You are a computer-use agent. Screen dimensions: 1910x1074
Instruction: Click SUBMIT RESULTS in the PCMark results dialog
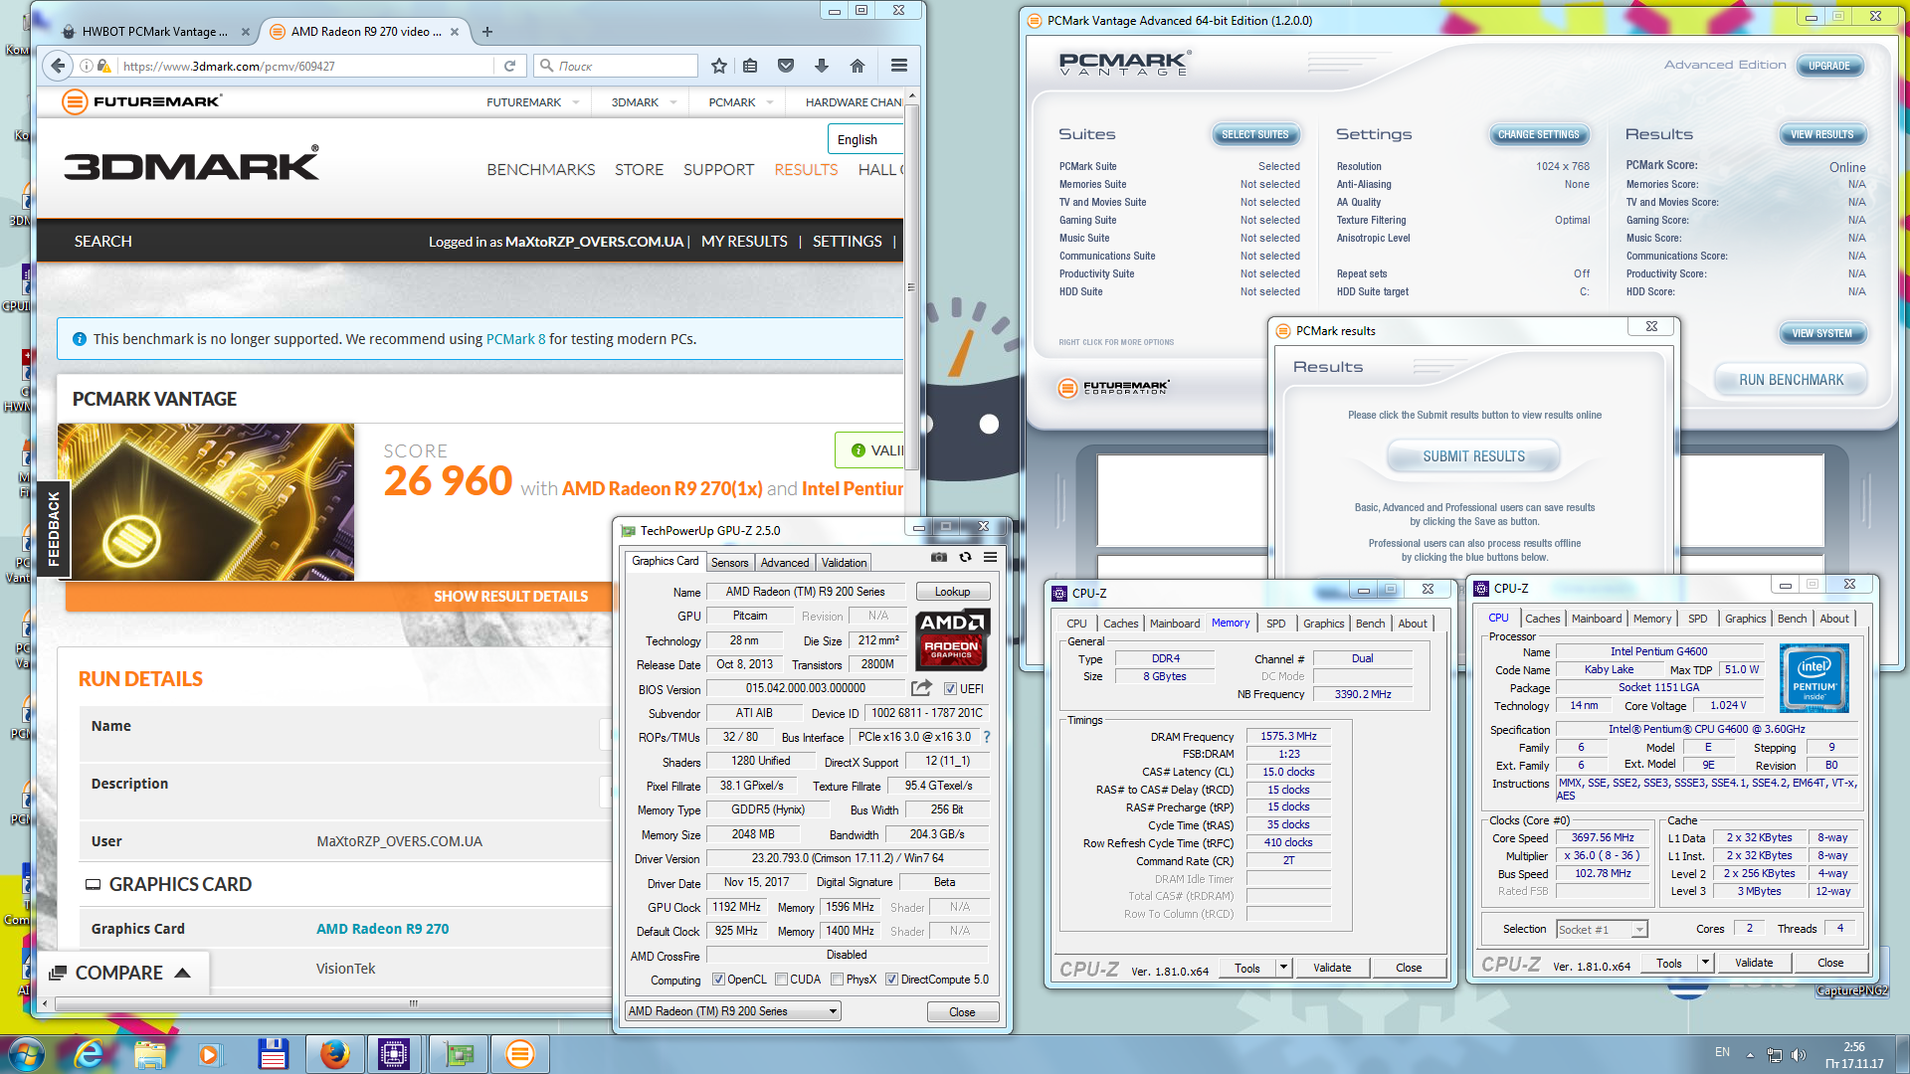point(1473,456)
